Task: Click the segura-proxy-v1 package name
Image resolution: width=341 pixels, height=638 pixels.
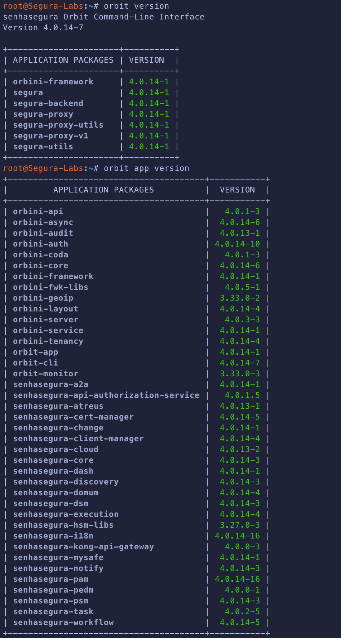Action: pyautogui.click(x=50, y=136)
